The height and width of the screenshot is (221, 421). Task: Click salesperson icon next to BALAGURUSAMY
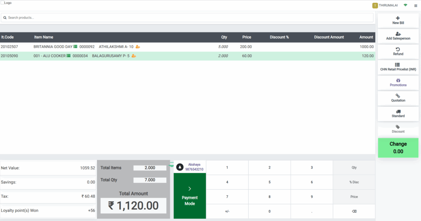pos(134,56)
